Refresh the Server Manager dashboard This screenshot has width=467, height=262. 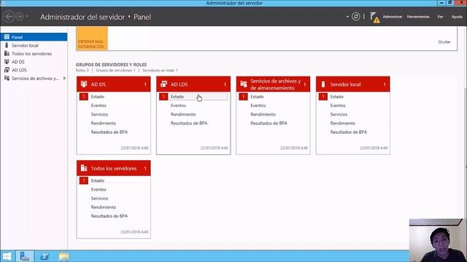coord(355,17)
